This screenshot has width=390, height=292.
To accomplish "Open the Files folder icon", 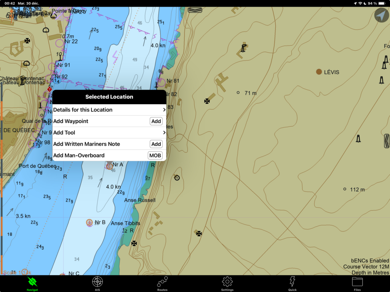I will [x=357, y=282].
